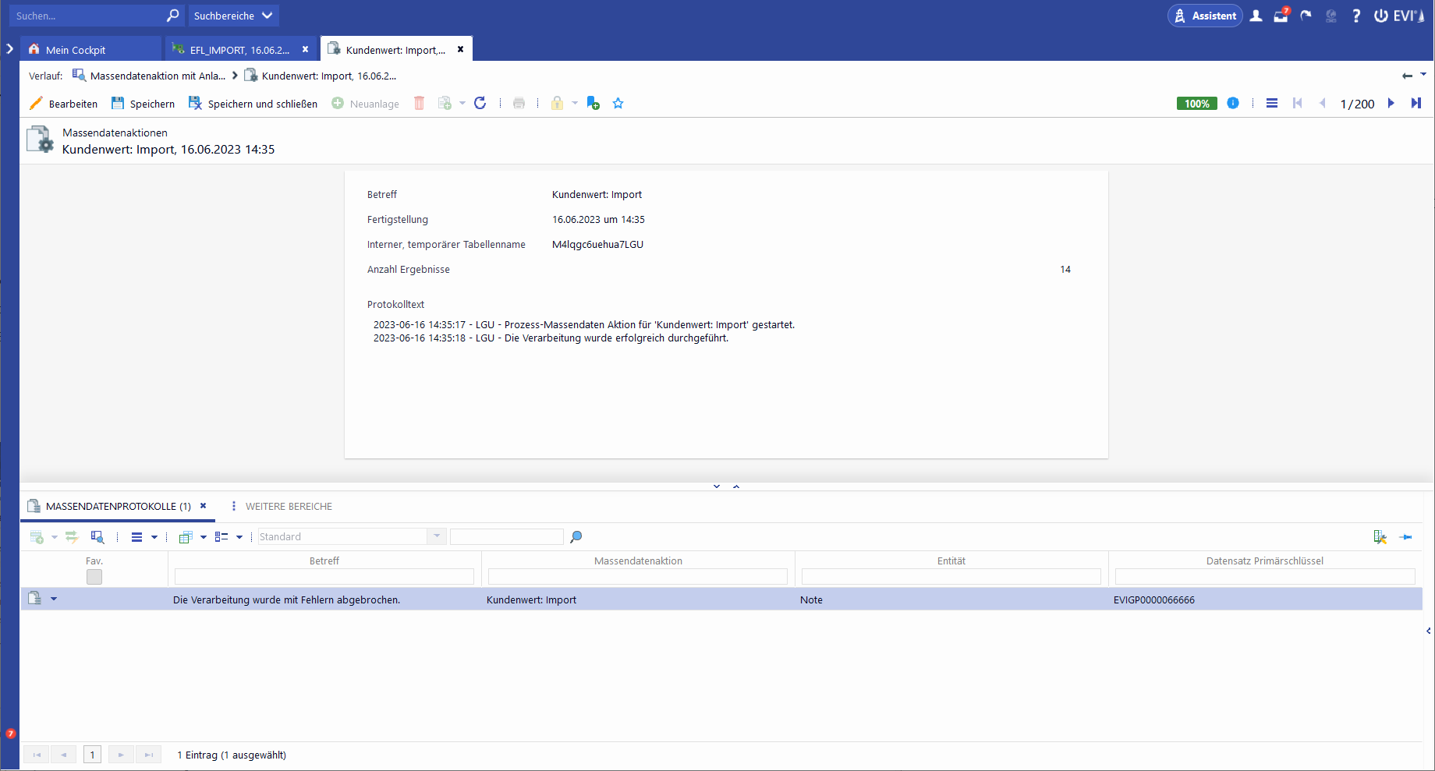This screenshot has width=1435, height=771.
Task: Toggle the Fav. checkbox in column header
Action: 94,577
